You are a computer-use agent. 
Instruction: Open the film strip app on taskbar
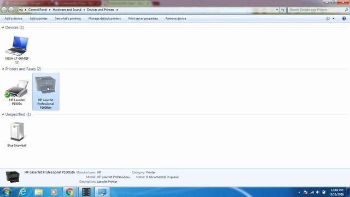pos(86,192)
